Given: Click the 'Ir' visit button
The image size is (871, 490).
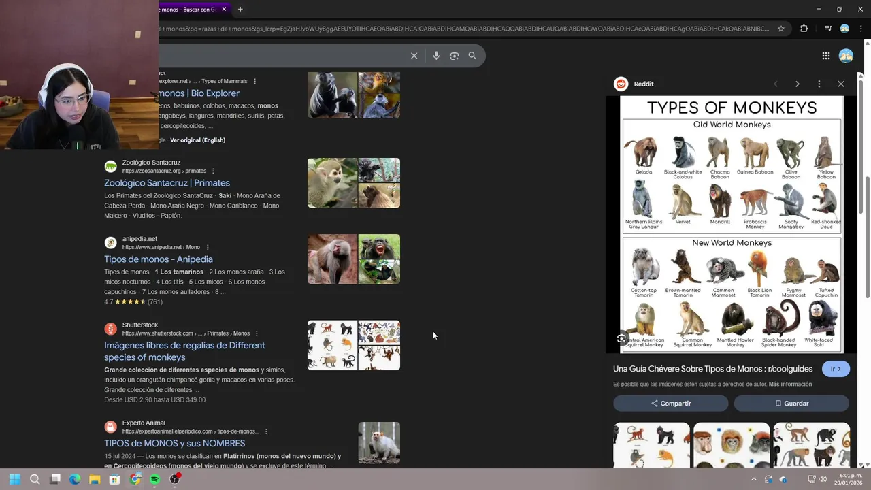Looking at the screenshot, I should tap(836, 369).
